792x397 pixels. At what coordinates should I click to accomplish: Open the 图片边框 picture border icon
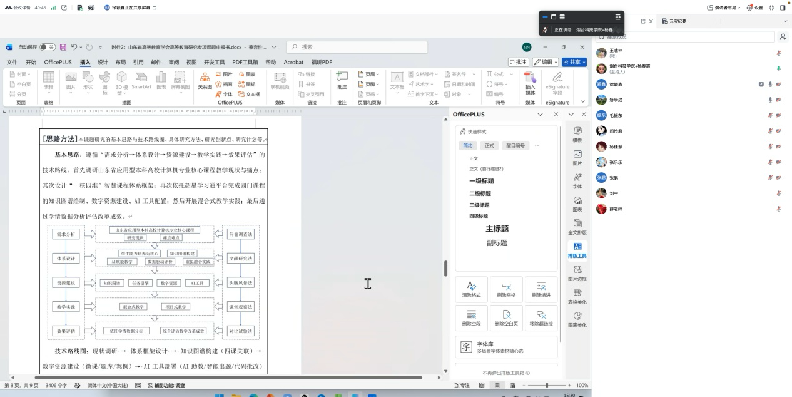(x=577, y=273)
